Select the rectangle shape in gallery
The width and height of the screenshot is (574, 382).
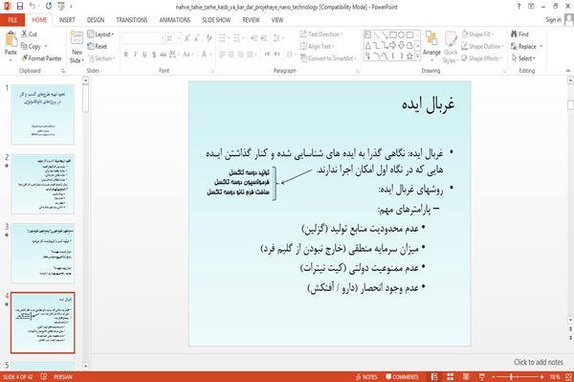393,34
